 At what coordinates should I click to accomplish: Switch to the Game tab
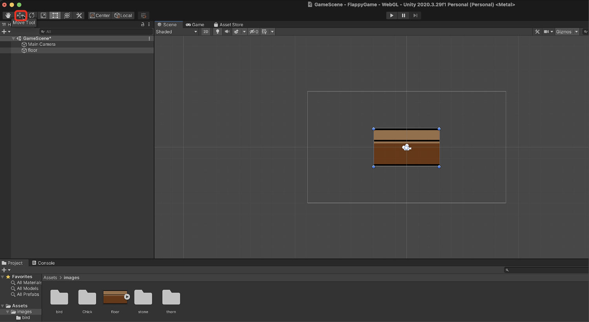(195, 24)
